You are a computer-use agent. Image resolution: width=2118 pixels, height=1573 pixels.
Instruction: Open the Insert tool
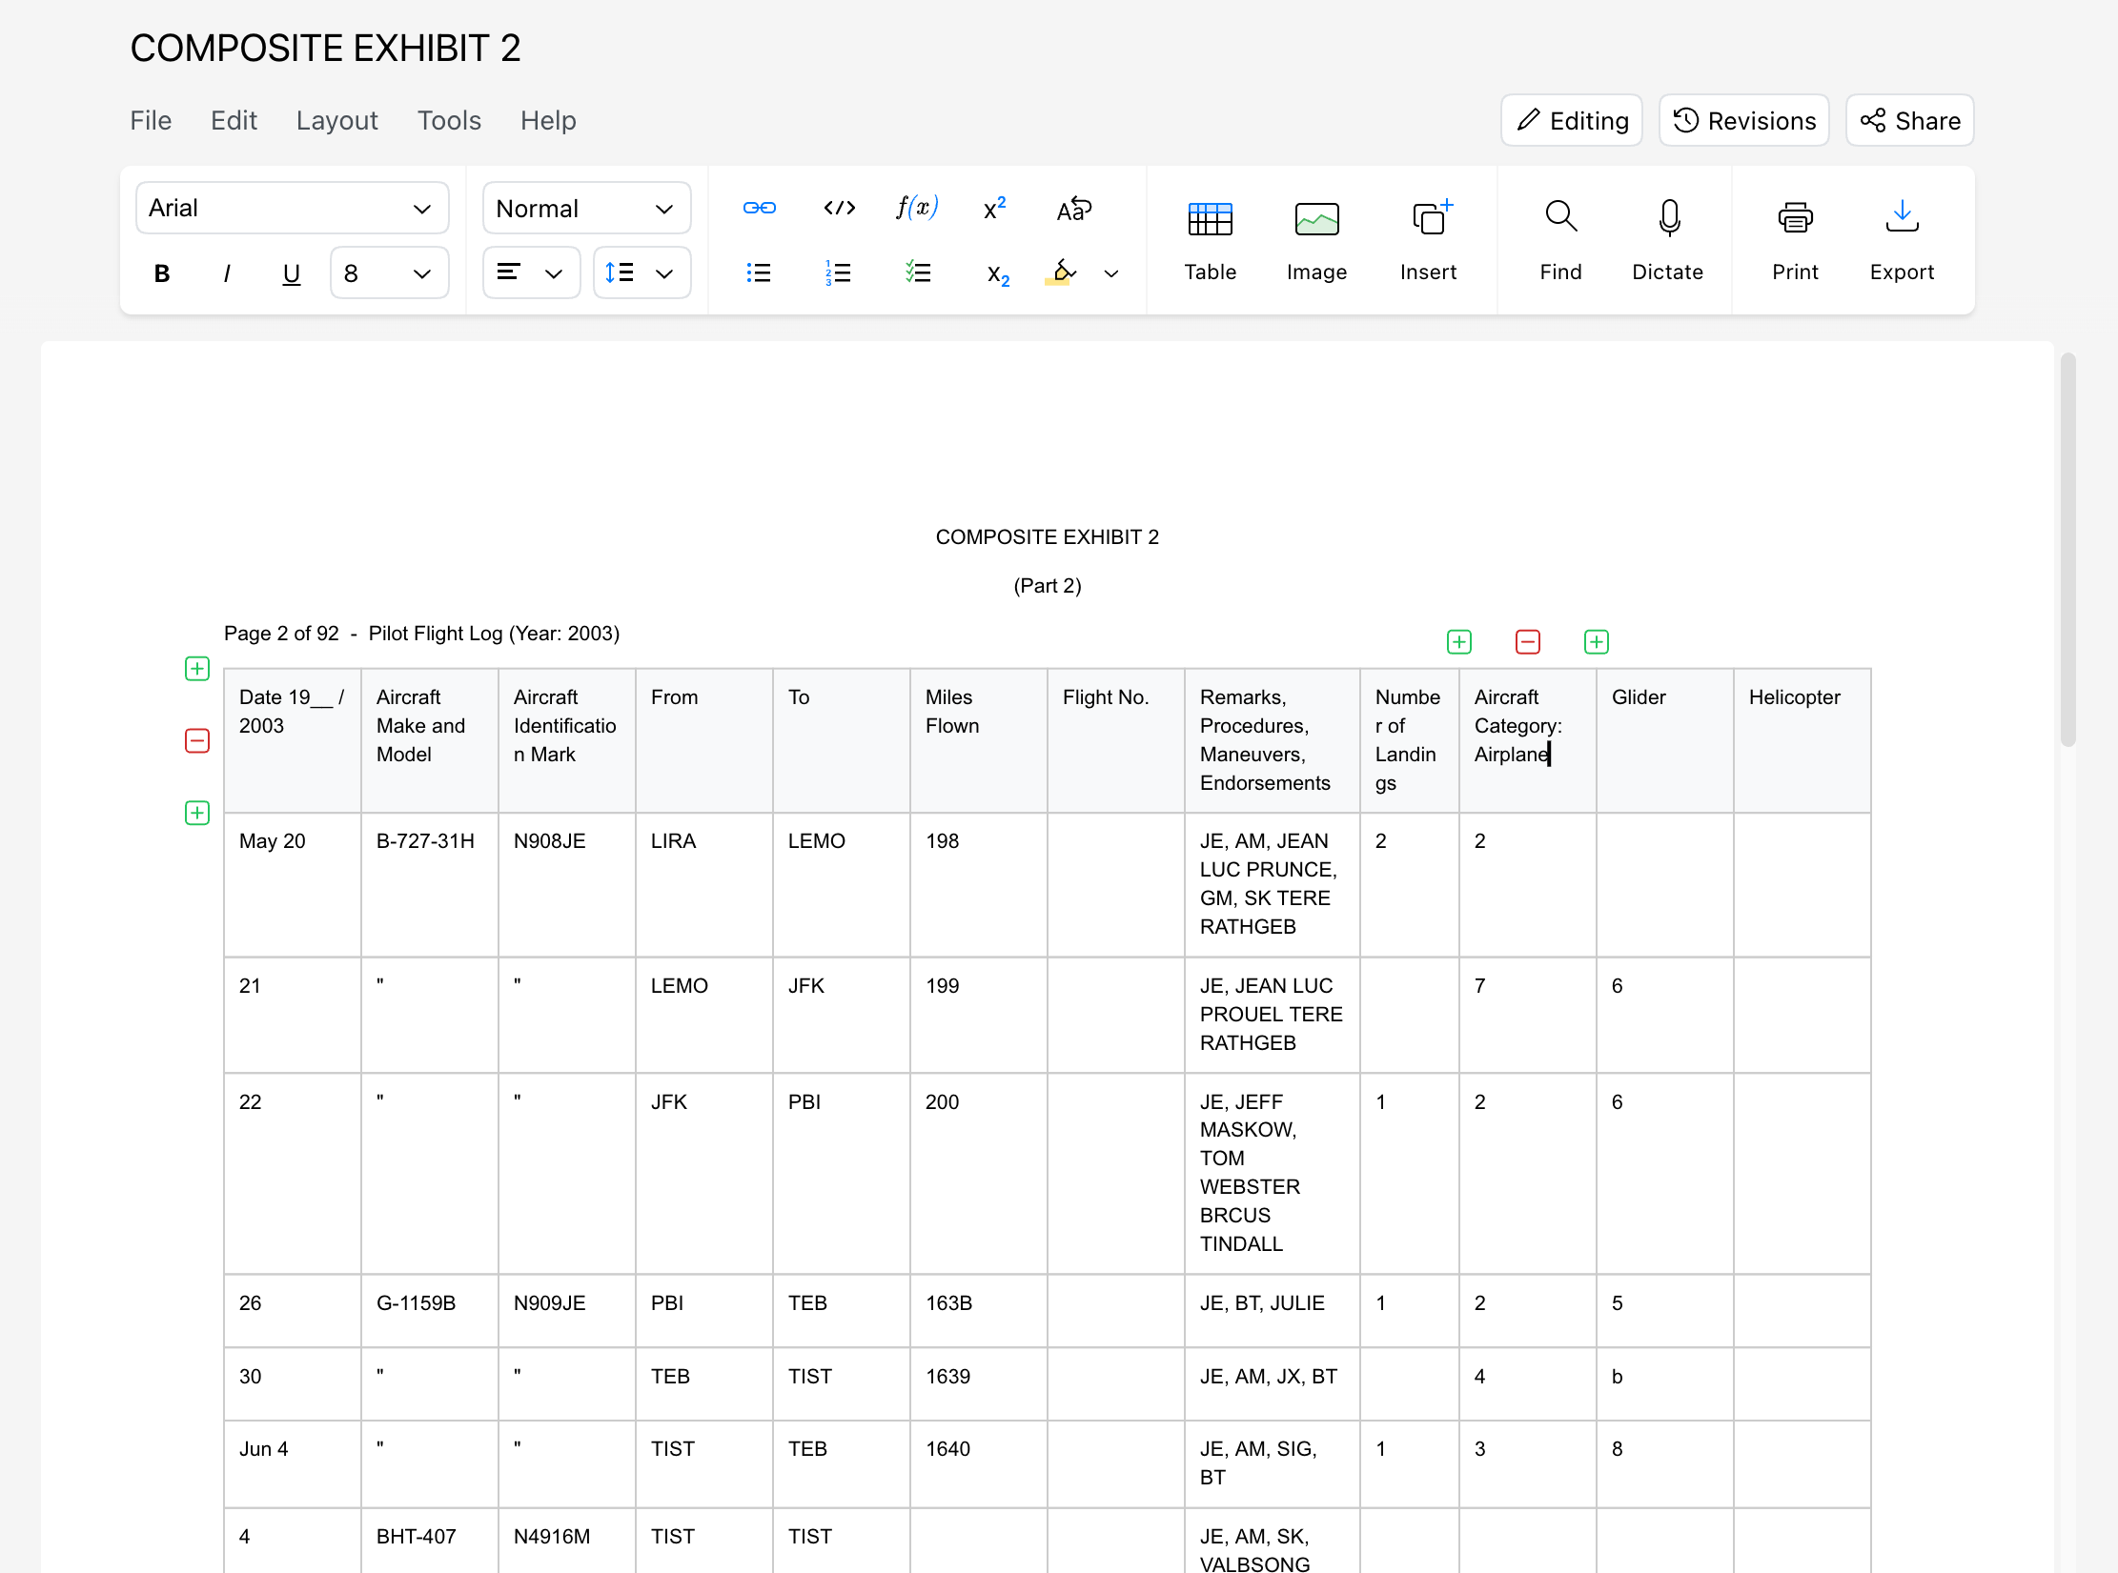coord(1428,240)
